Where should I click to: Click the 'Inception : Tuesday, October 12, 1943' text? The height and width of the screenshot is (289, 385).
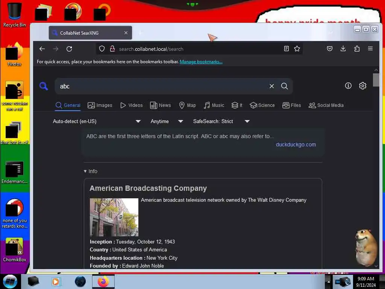[x=132, y=242]
